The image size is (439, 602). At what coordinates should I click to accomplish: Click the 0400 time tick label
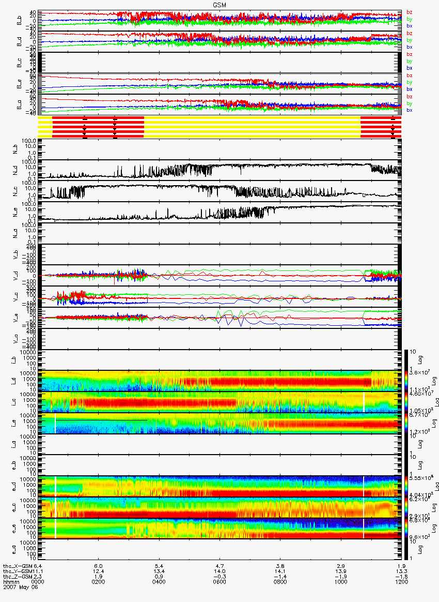pyautogui.click(x=159, y=582)
